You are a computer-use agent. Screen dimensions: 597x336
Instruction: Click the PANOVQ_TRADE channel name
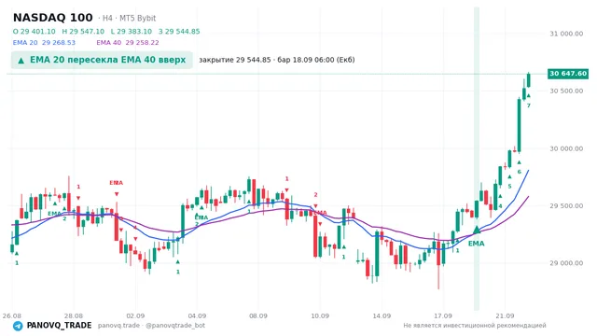pyautogui.click(x=59, y=326)
